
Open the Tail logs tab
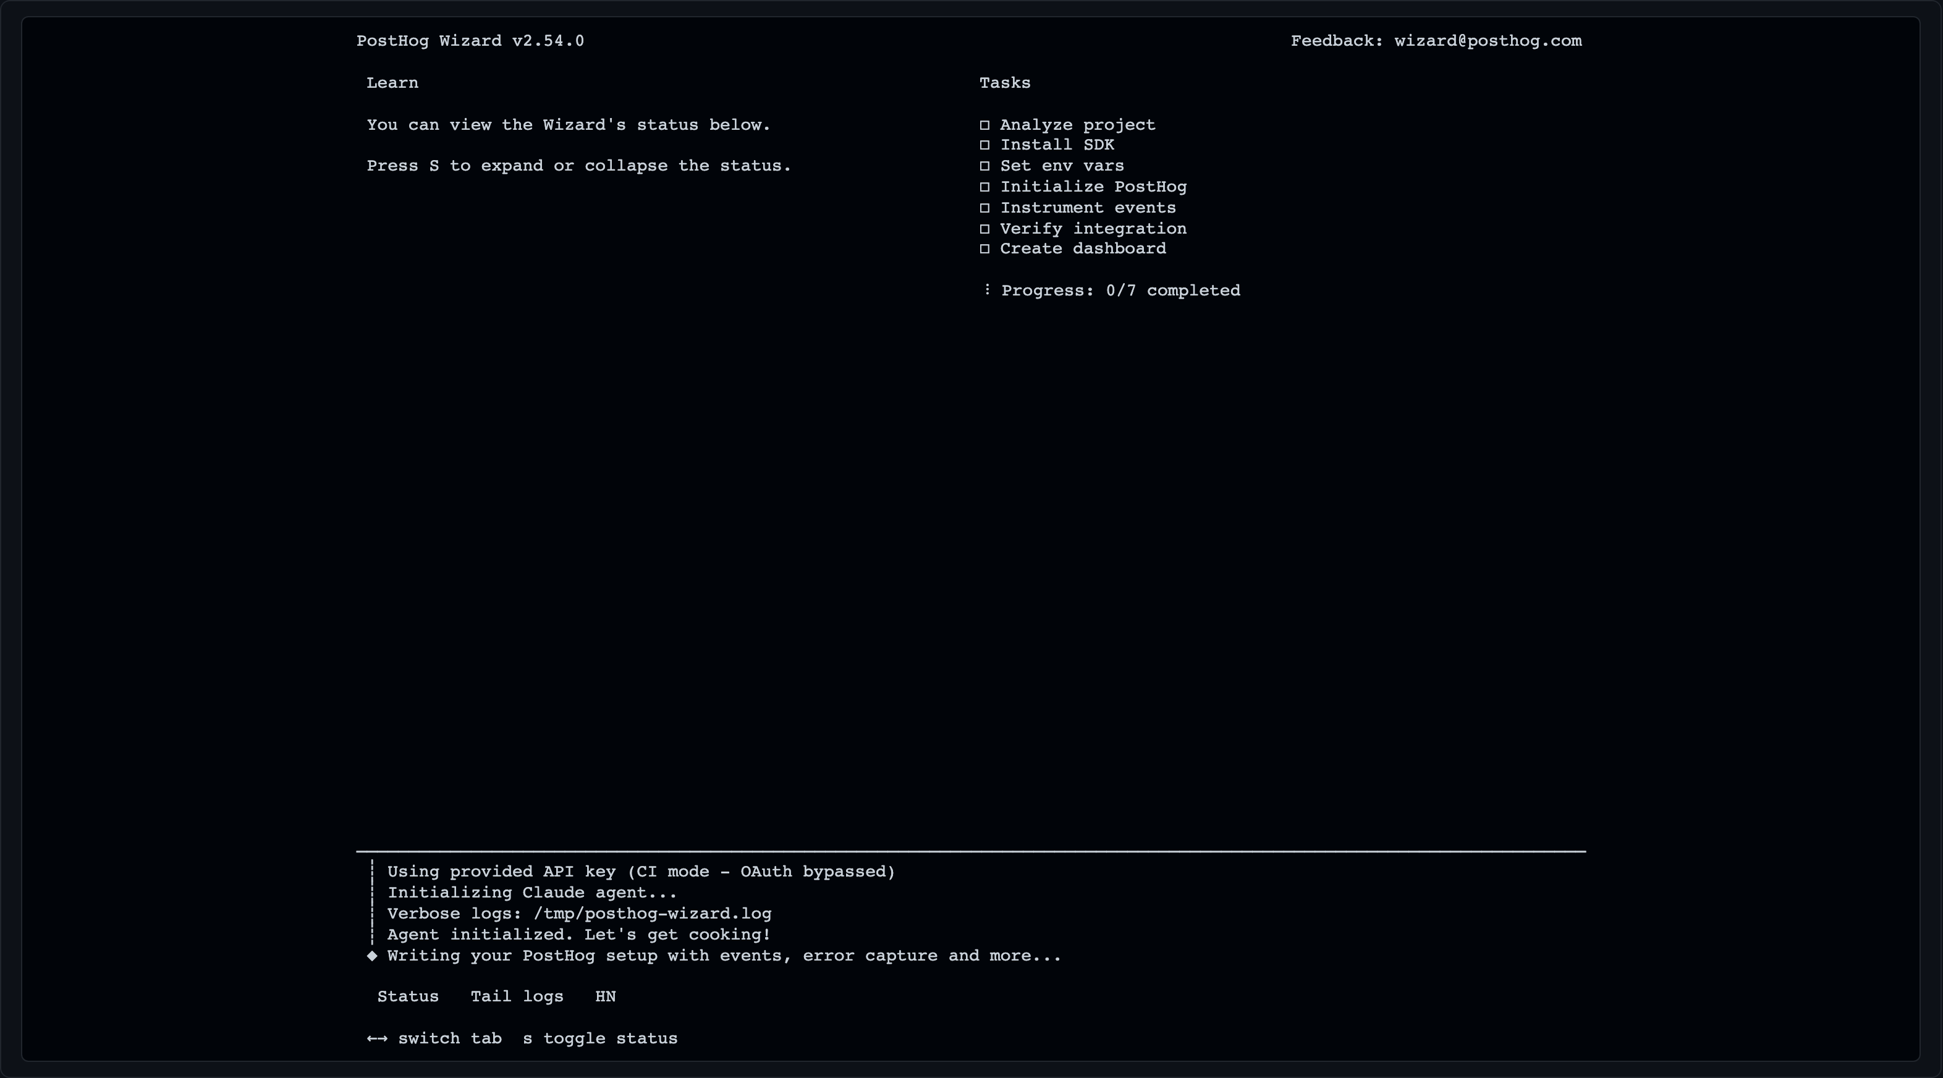517,996
